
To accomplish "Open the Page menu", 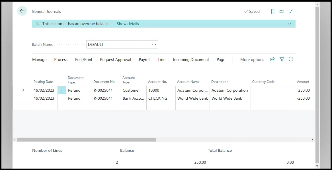I will pyautogui.click(x=221, y=60).
